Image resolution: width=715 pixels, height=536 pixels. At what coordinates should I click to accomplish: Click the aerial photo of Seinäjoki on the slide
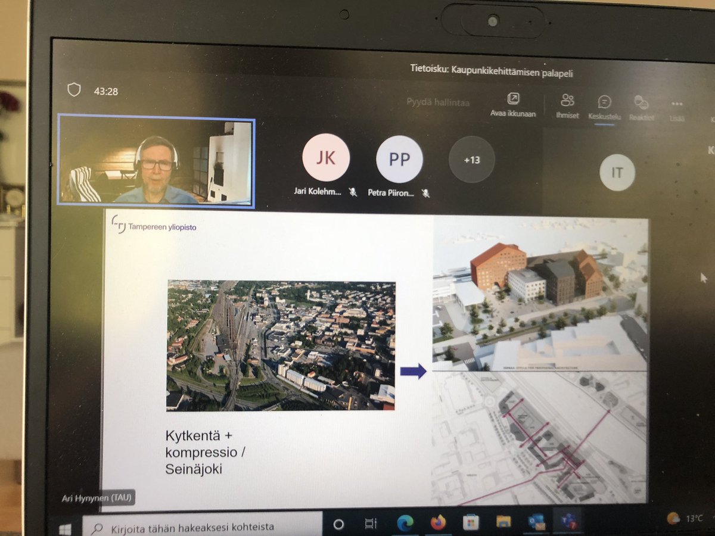pos(281,345)
